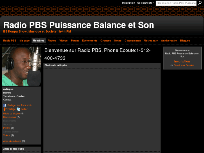Click the Facebook share icon
204x153 pixels.
(x=5, y=105)
